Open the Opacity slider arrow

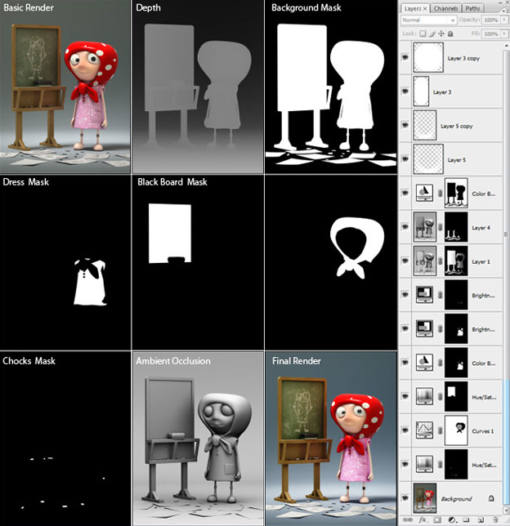504,20
